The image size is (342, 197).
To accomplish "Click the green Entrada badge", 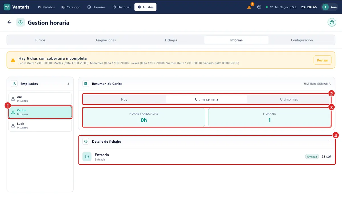I will point(312,157).
